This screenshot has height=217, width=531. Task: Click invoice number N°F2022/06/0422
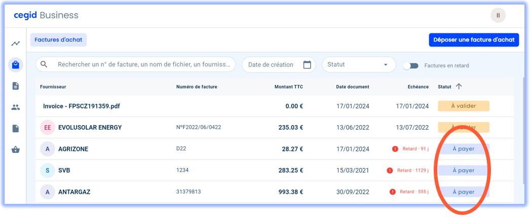pos(199,127)
